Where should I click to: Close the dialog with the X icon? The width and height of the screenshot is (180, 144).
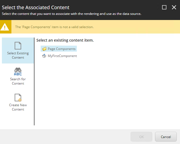(174, 8)
